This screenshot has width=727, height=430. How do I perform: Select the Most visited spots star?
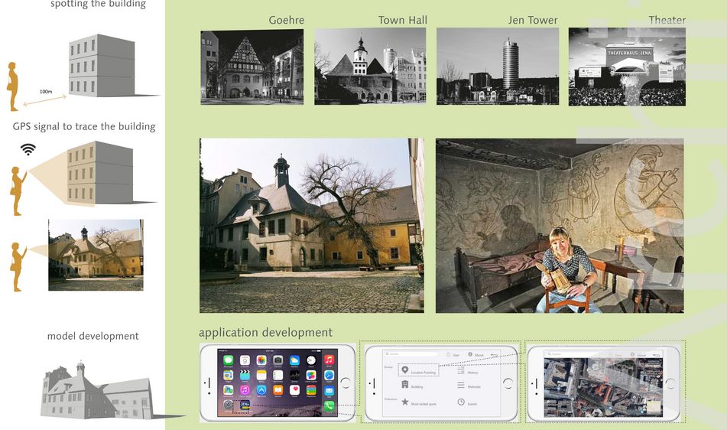point(405,402)
